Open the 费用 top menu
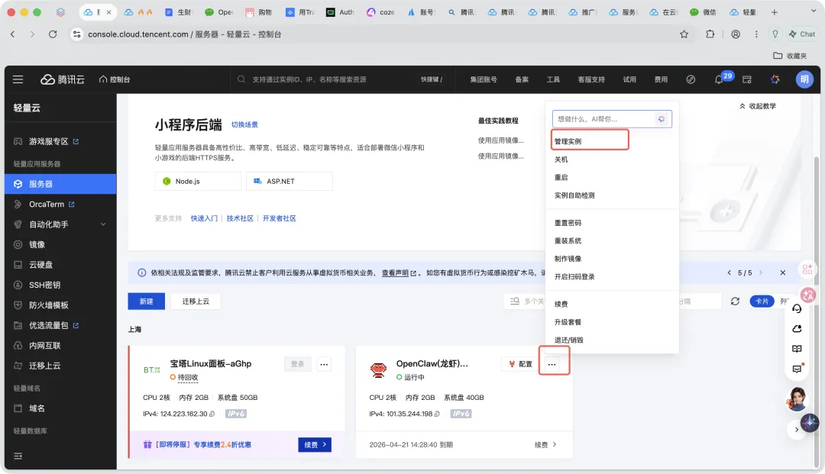Viewport: 825px width, 474px height. (x=661, y=79)
